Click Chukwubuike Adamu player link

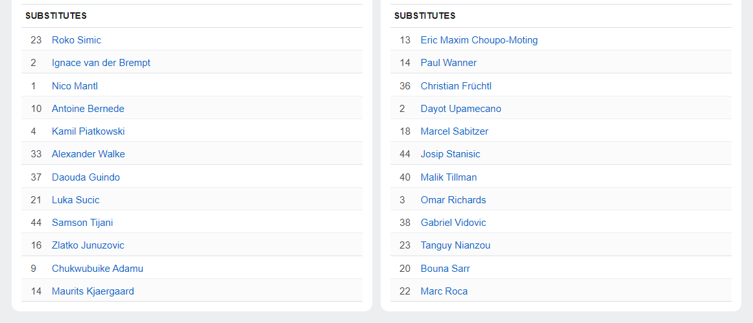tap(97, 269)
